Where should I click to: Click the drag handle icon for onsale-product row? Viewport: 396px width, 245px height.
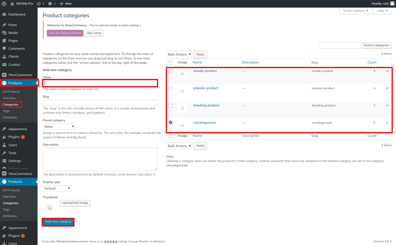click(387, 71)
